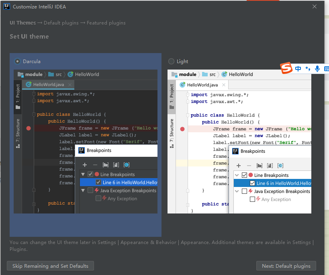Toggle Line 6 in HelloWorld checkbox in Darcula preview
This screenshot has width=329, height=275.
tap(98, 182)
